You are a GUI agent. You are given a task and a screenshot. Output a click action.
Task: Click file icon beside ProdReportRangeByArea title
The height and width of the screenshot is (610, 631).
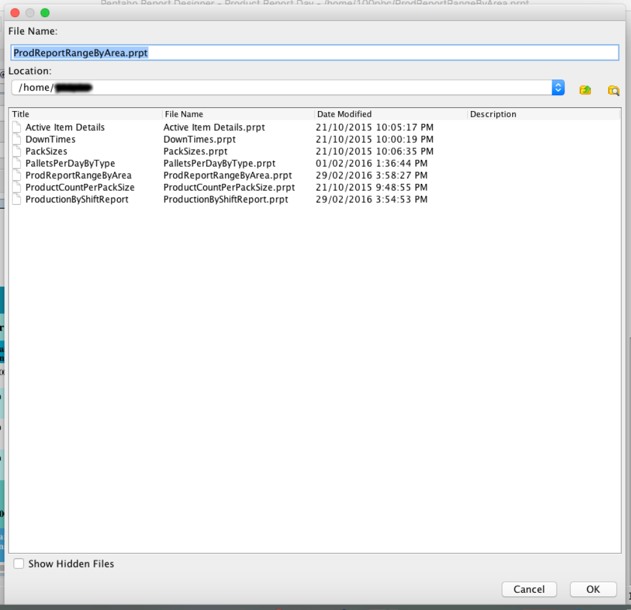(x=17, y=175)
